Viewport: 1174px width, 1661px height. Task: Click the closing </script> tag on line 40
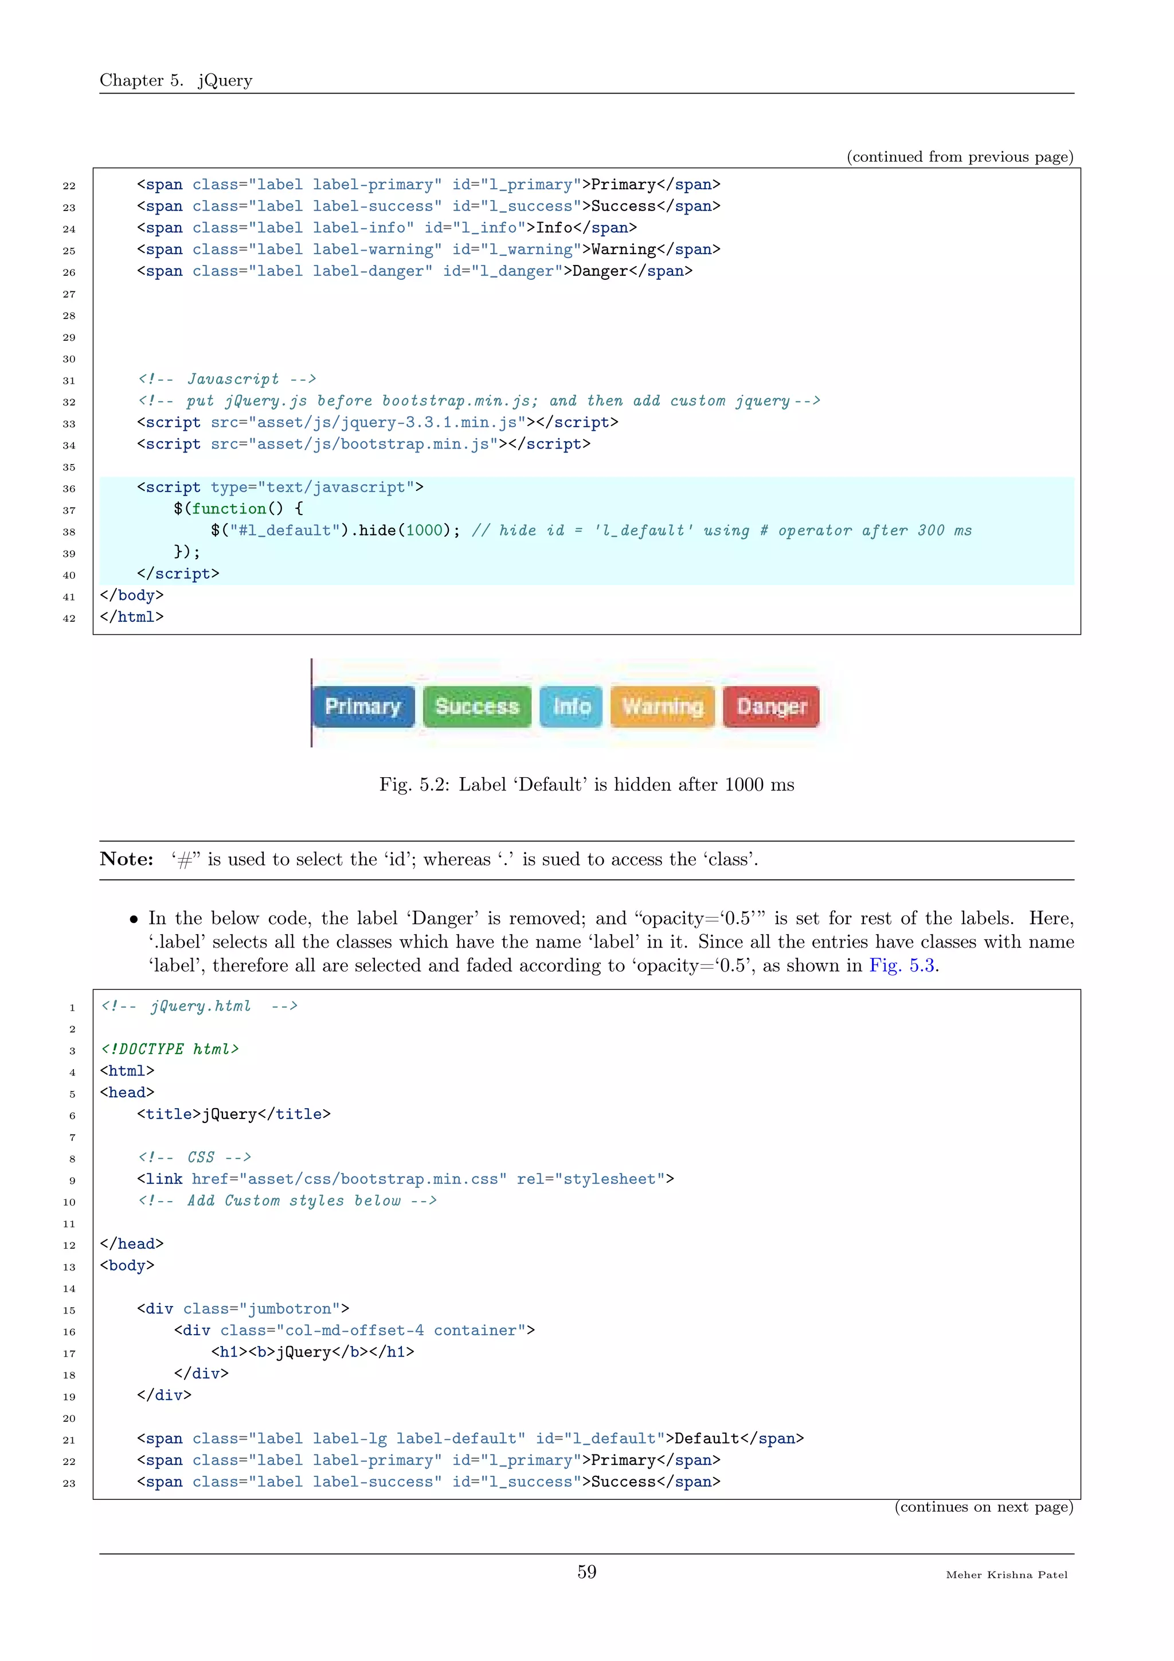(x=178, y=574)
